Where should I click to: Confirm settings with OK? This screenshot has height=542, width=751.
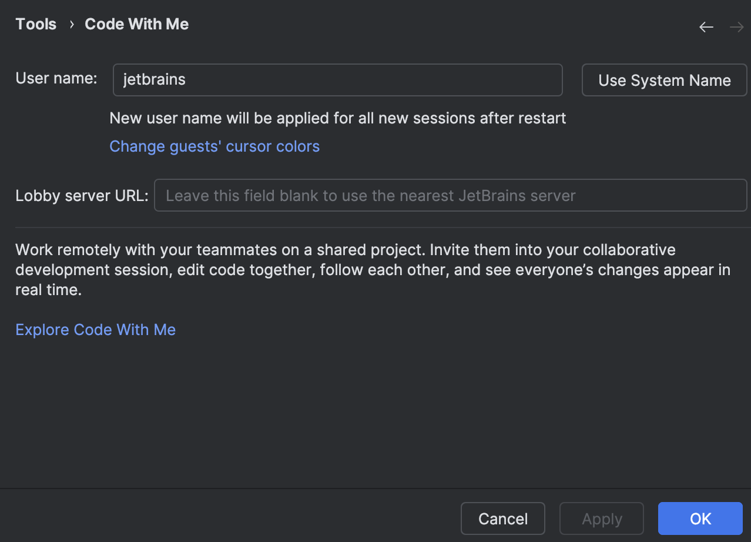(700, 518)
